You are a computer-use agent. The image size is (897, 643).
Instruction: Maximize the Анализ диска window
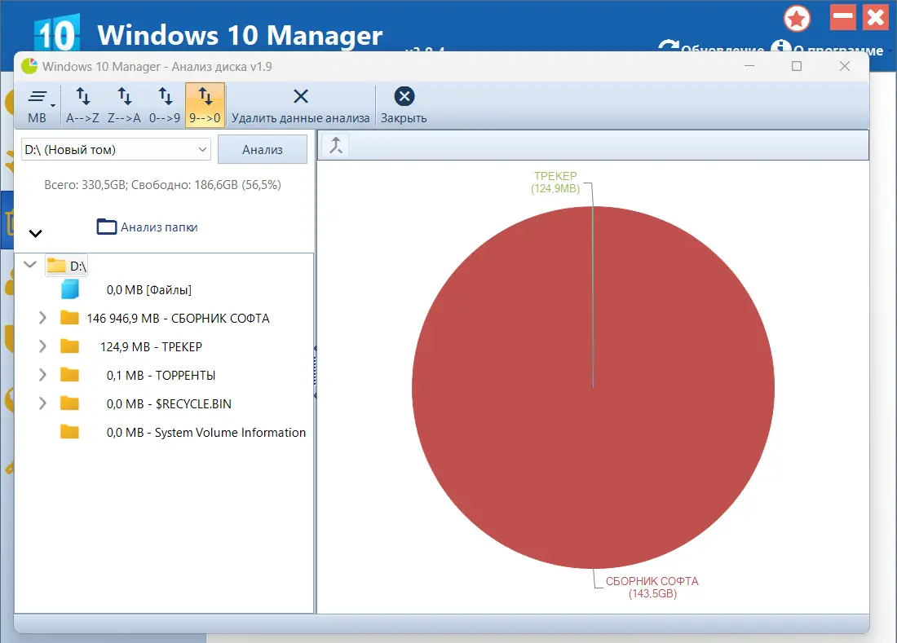point(797,66)
